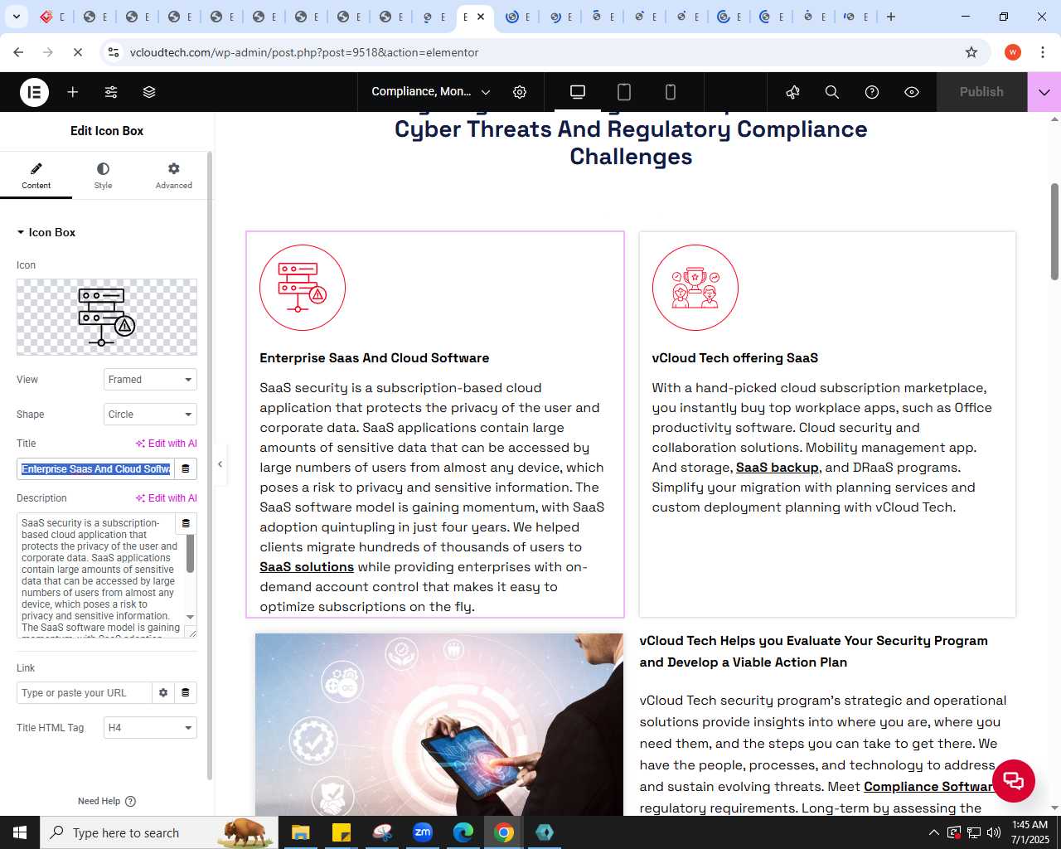
Task: Add a new element with plus icon
Action: [73, 92]
